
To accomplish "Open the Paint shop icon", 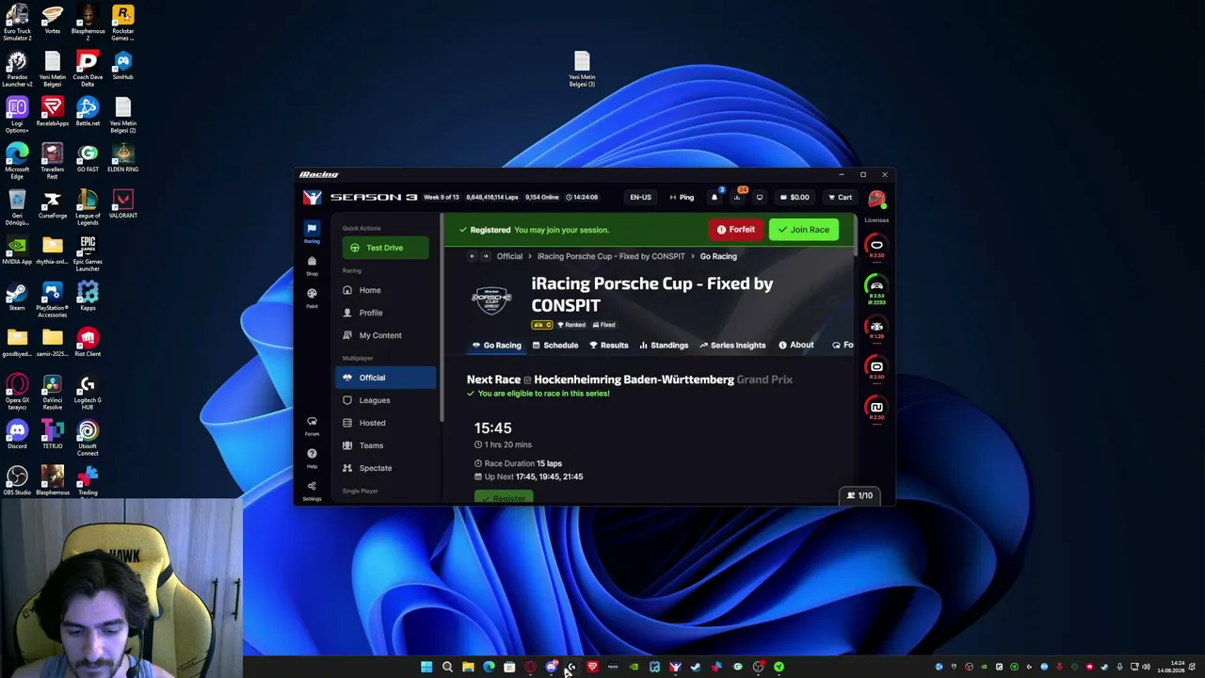I will pyautogui.click(x=312, y=298).
